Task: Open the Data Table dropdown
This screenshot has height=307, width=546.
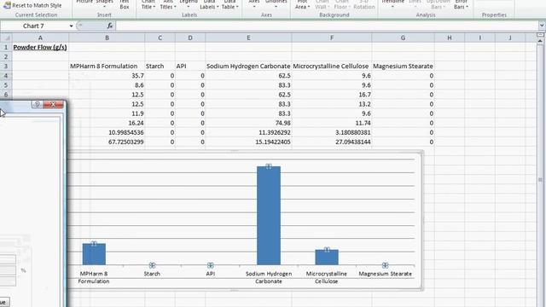Action: tap(229, 4)
